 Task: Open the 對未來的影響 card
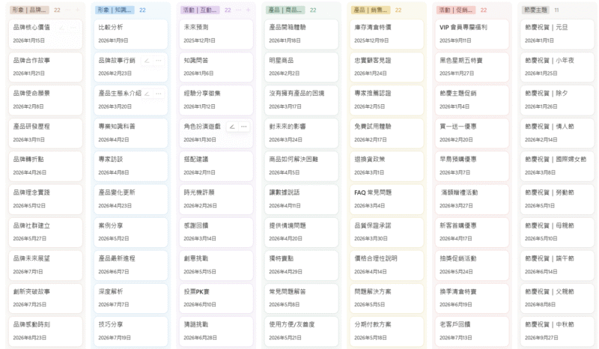coord(302,133)
